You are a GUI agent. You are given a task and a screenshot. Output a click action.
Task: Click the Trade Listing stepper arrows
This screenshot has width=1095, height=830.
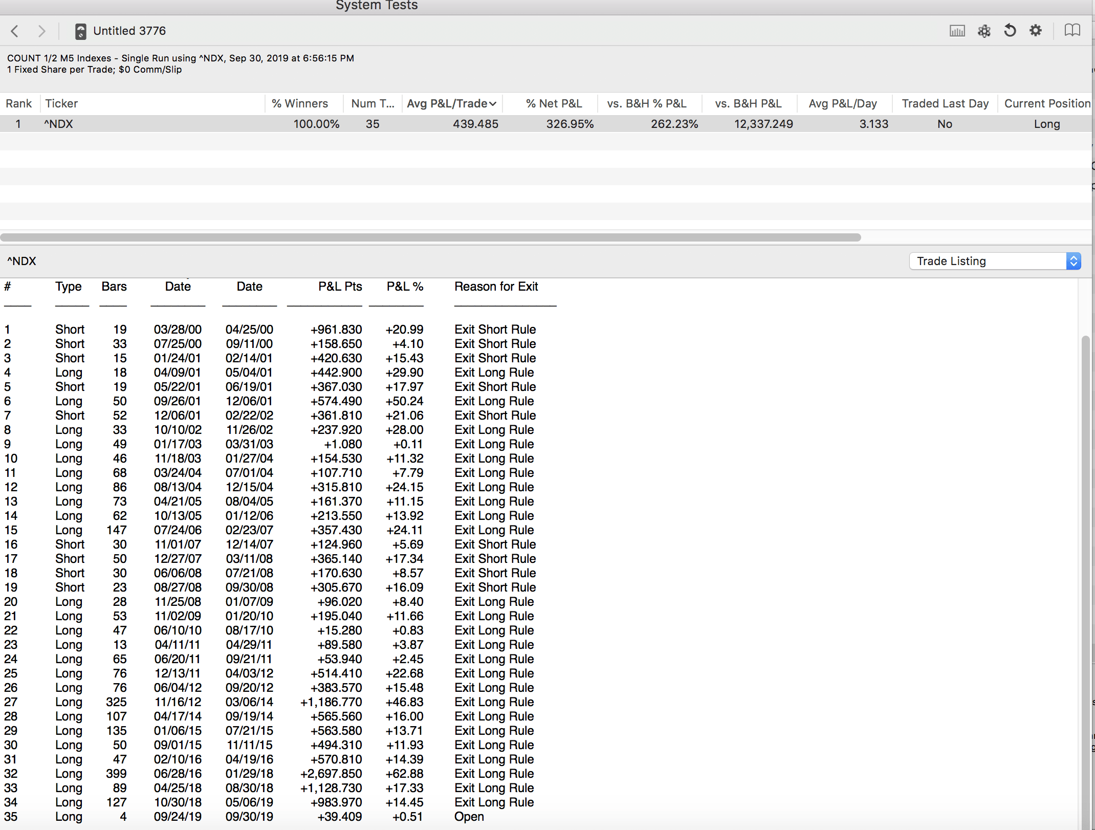[x=1074, y=261]
